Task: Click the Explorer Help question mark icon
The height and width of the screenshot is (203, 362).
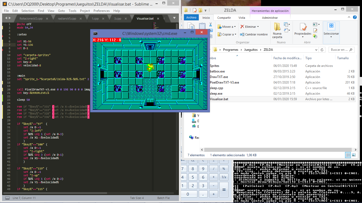Action: (x=355, y=17)
